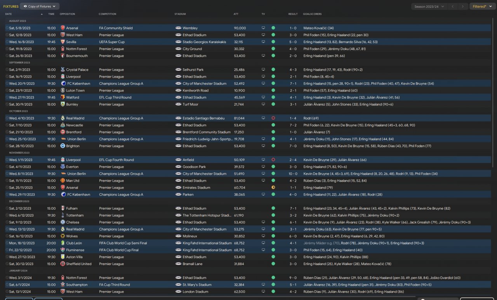Open the Copy of Fixtures view dropdown
This screenshot has height=300, width=497.
(40, 7)
